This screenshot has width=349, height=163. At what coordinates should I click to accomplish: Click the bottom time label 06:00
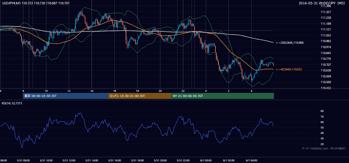click(x=4, y=160)
